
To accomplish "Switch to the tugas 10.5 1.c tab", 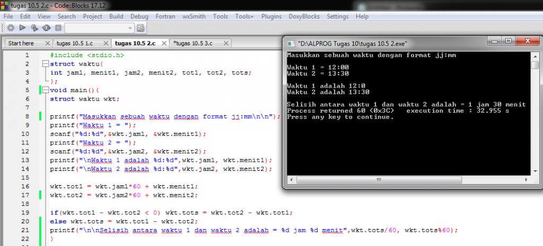I will (74, 43).
